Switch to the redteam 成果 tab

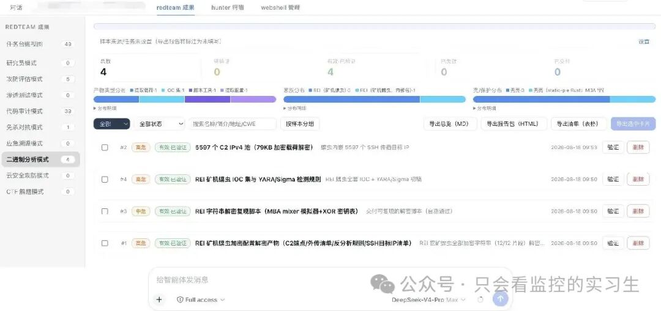[176, 7]
